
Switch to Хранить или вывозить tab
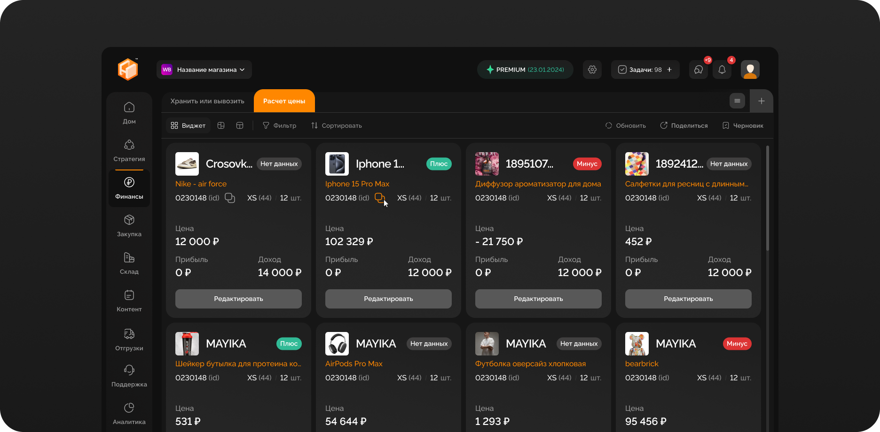point(207,101)
